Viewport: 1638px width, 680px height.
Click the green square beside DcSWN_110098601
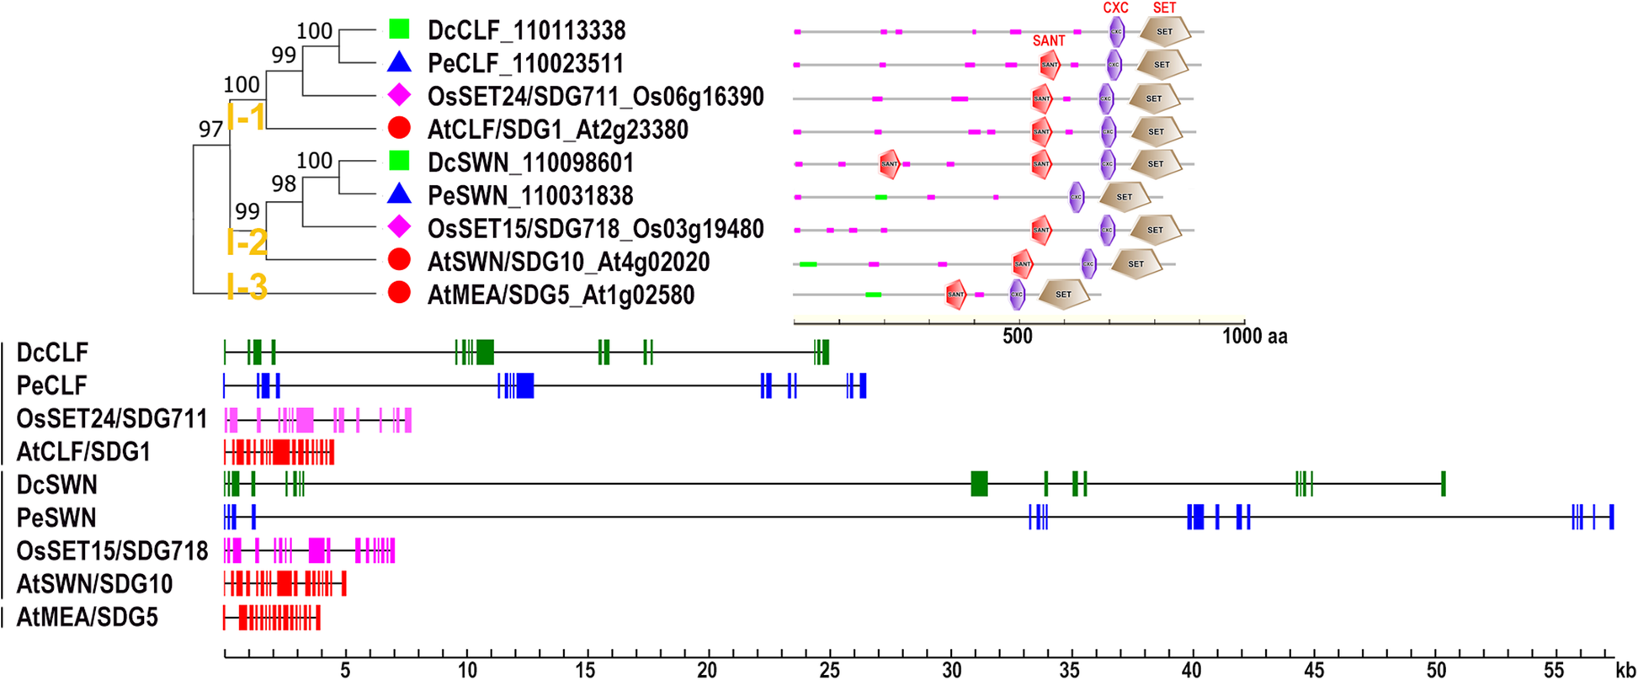coord(399,161)
